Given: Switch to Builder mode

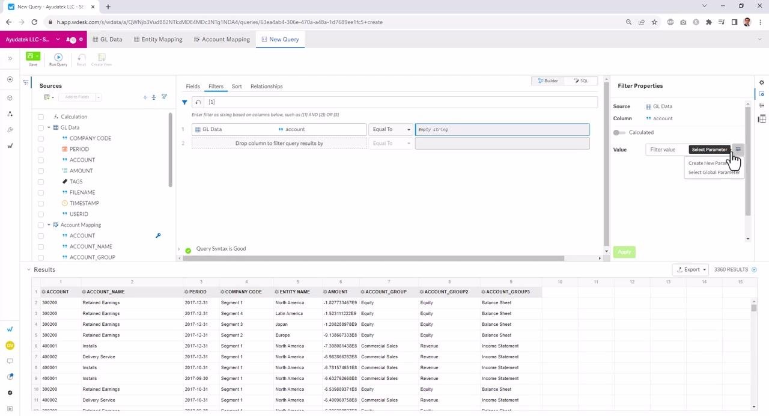Looking at the screenshot, I should coord(548,81).
